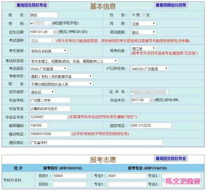Click the 报考院校 column header
This screenshot has width=207, height=191.
pos(63,168)
